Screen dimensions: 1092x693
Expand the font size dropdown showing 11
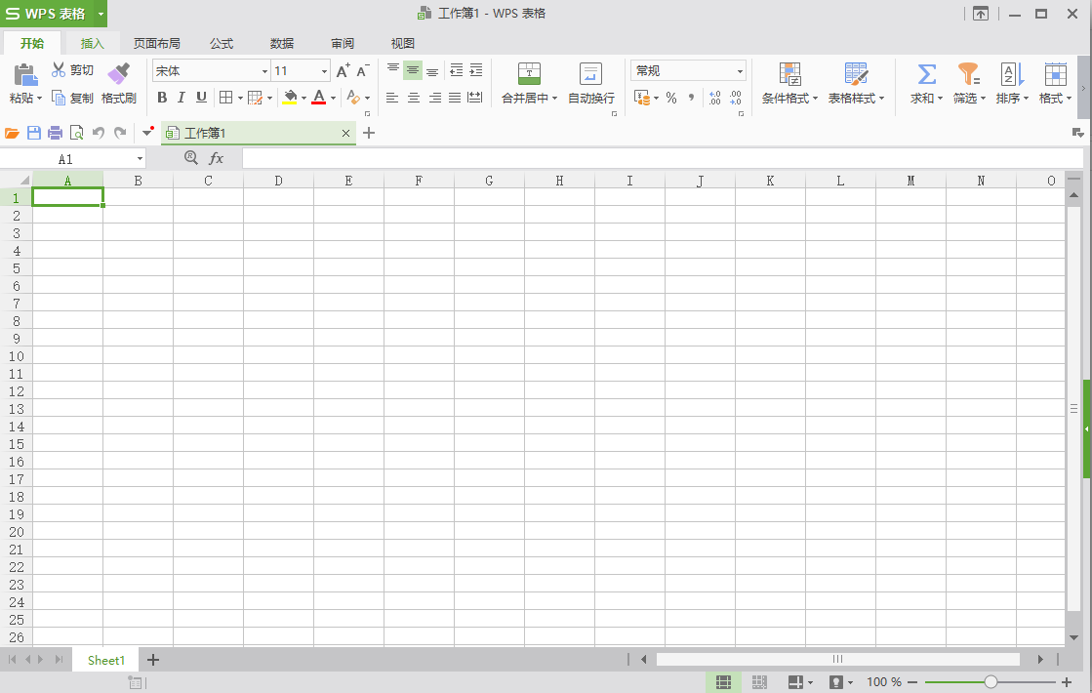[x=325, y=71]
